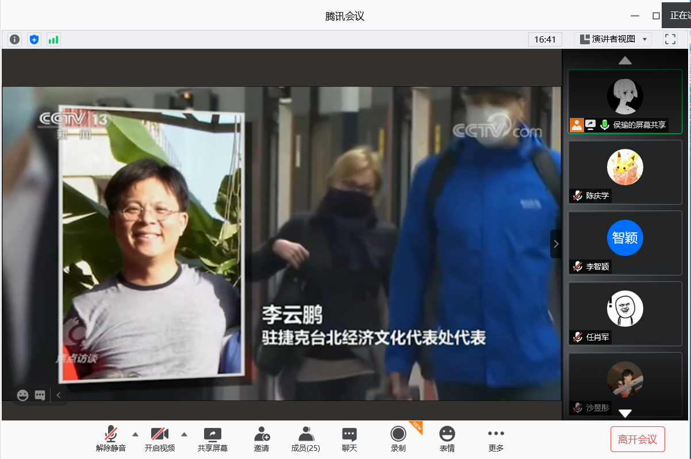Enter fullscreen mode

(670, 39)
